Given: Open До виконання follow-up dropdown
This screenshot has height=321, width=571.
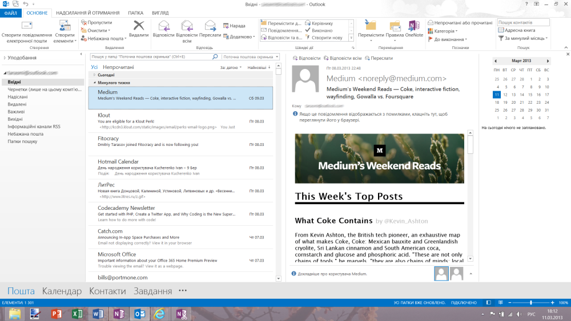Looking at the screenshot, I should (447, 39).
